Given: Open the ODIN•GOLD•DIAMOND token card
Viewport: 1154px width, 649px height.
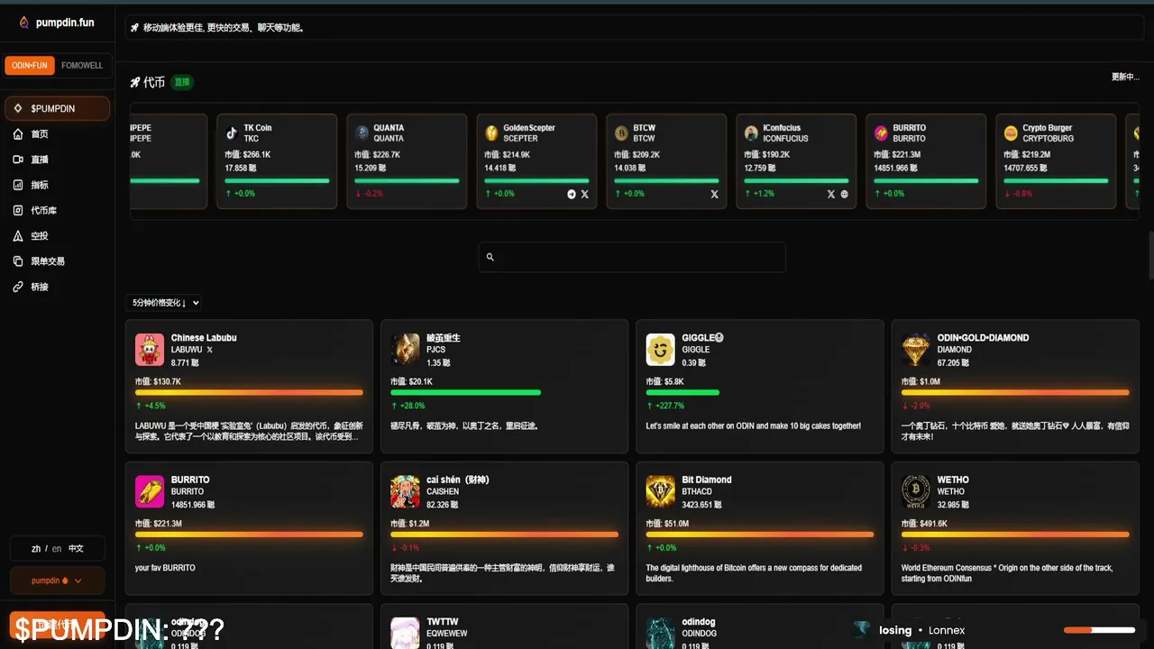Looking at the screenshot, I should pyautogui.click(x=1015, y=386).
